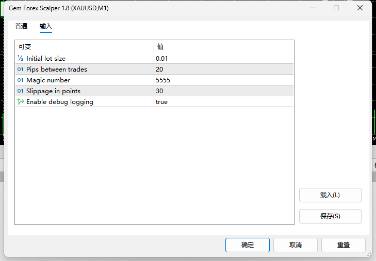This screenshot has height=261, width=376.
Task: Edit the Slippage value 30
Action: [x=223, y=91]
